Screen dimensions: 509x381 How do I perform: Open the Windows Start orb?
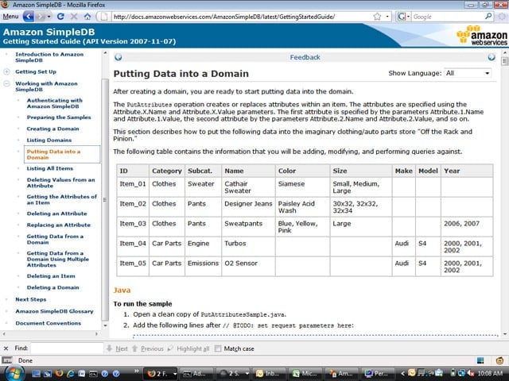14,373
